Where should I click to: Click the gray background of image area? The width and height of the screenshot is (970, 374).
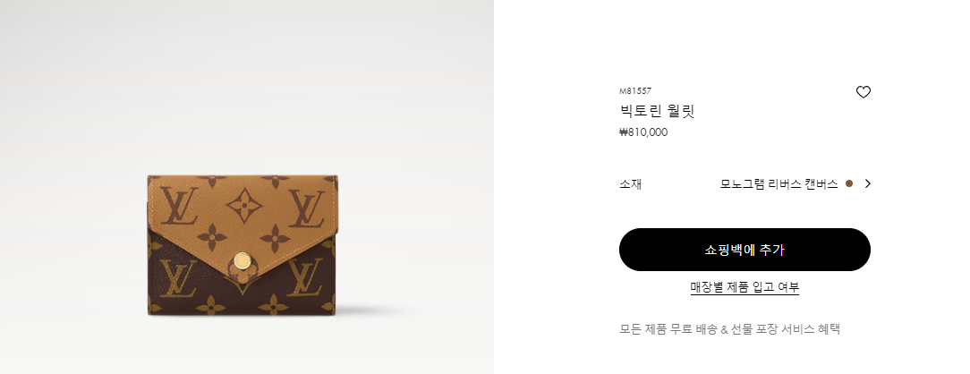point(248,81)
